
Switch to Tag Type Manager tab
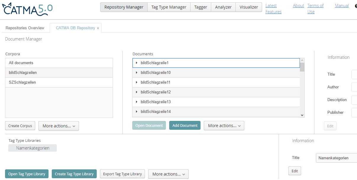coord(169,7)
